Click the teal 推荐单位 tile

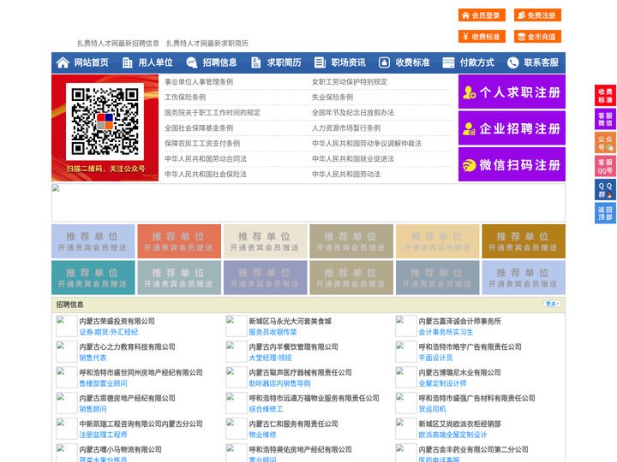click(93, 277)
